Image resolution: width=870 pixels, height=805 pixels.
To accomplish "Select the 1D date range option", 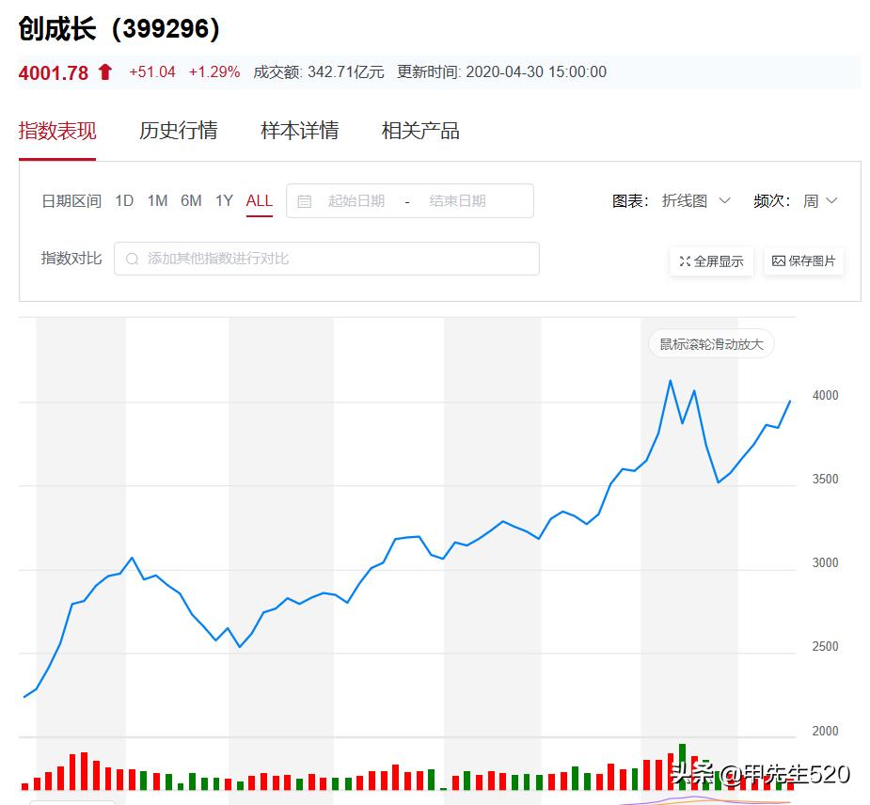I will pyautogui.click(x=123, y=200).
